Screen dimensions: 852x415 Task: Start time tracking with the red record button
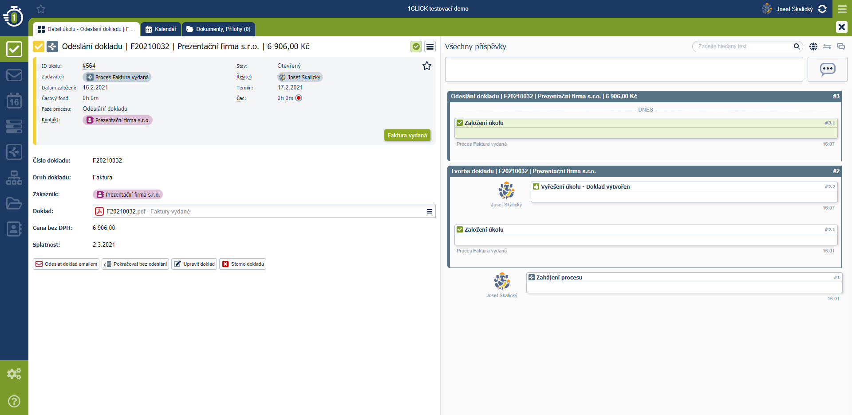299,98
